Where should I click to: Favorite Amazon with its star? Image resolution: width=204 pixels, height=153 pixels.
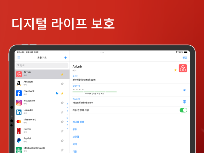tap(62, 84)
